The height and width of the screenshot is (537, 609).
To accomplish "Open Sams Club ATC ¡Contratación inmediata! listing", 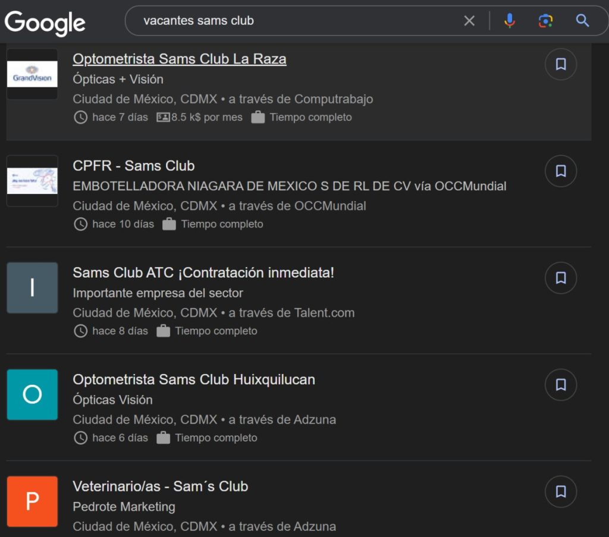I will [x=203, y=272].
